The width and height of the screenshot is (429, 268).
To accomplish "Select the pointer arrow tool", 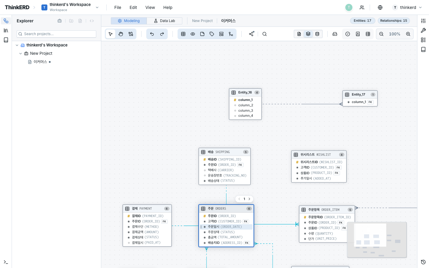I will click(x=111, y=34).
